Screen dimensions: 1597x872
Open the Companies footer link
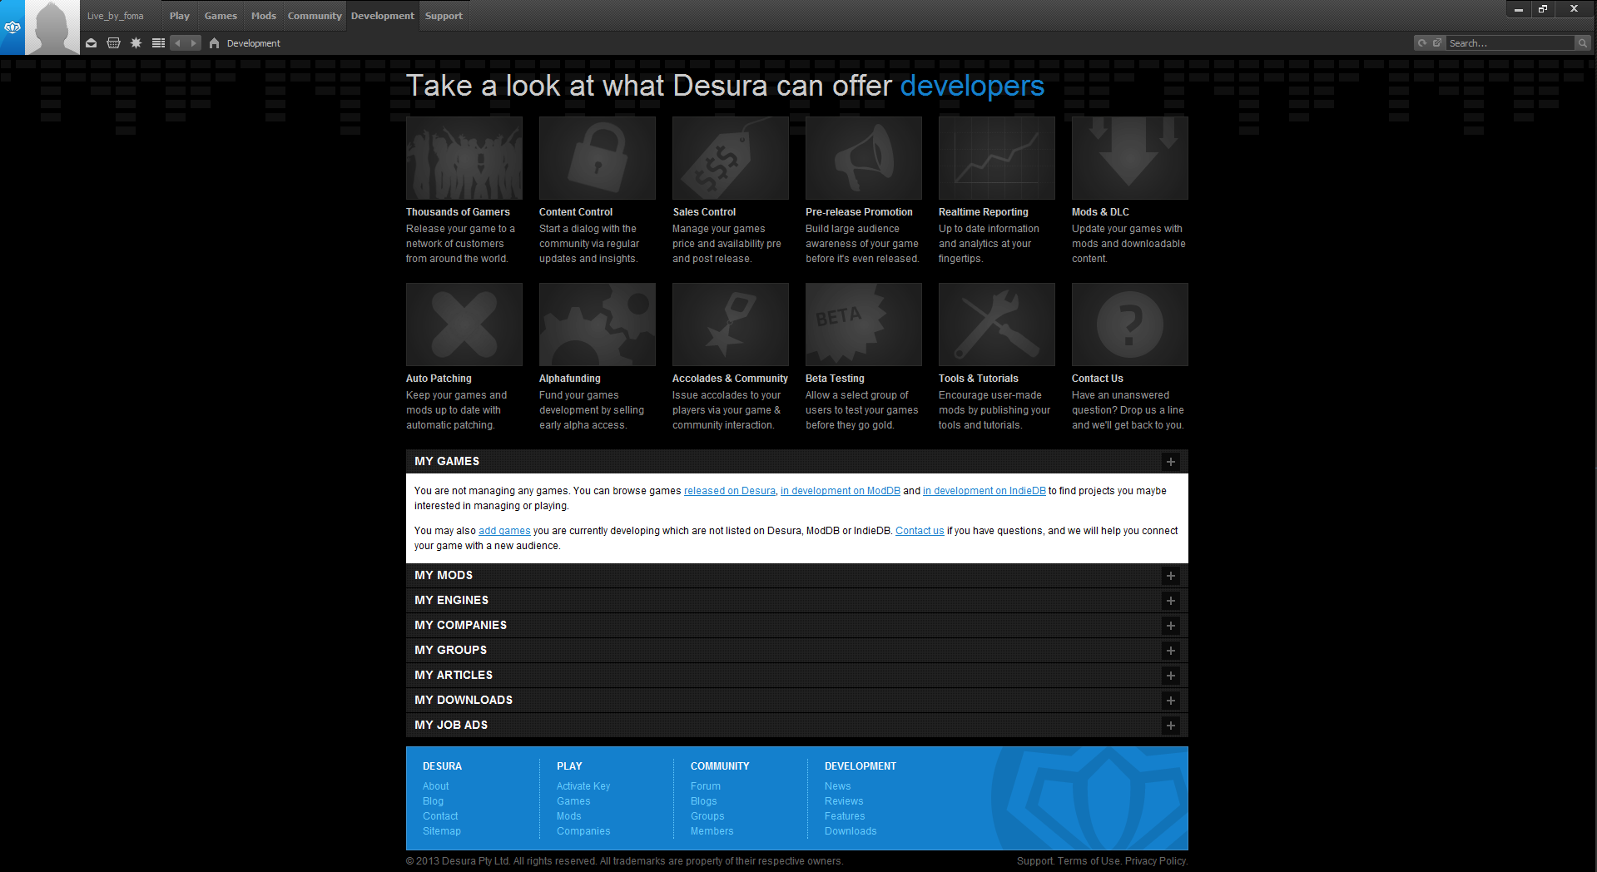click(583, 831)
